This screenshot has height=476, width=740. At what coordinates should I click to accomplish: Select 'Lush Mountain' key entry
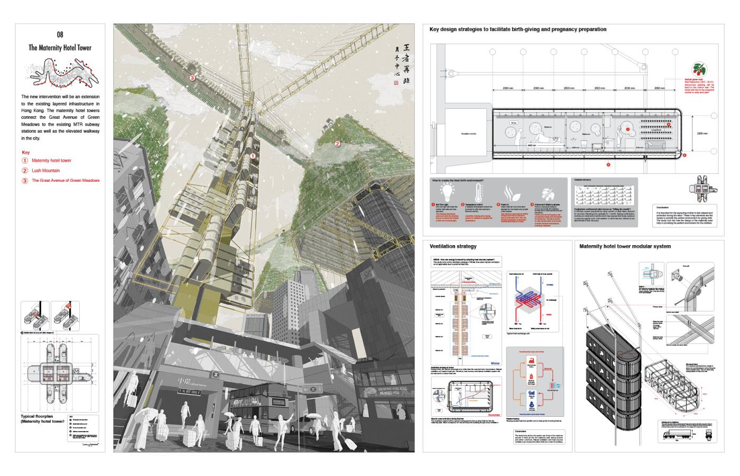coord(45,170)
